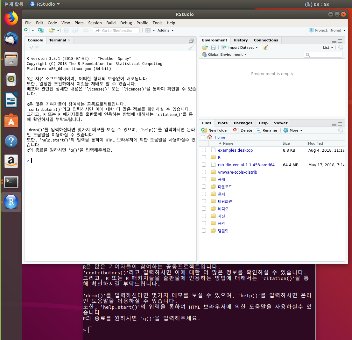Viewport: 352px width, 340px height.
Task: Clear Environment objects with broom icon
Action: point(265,47)
